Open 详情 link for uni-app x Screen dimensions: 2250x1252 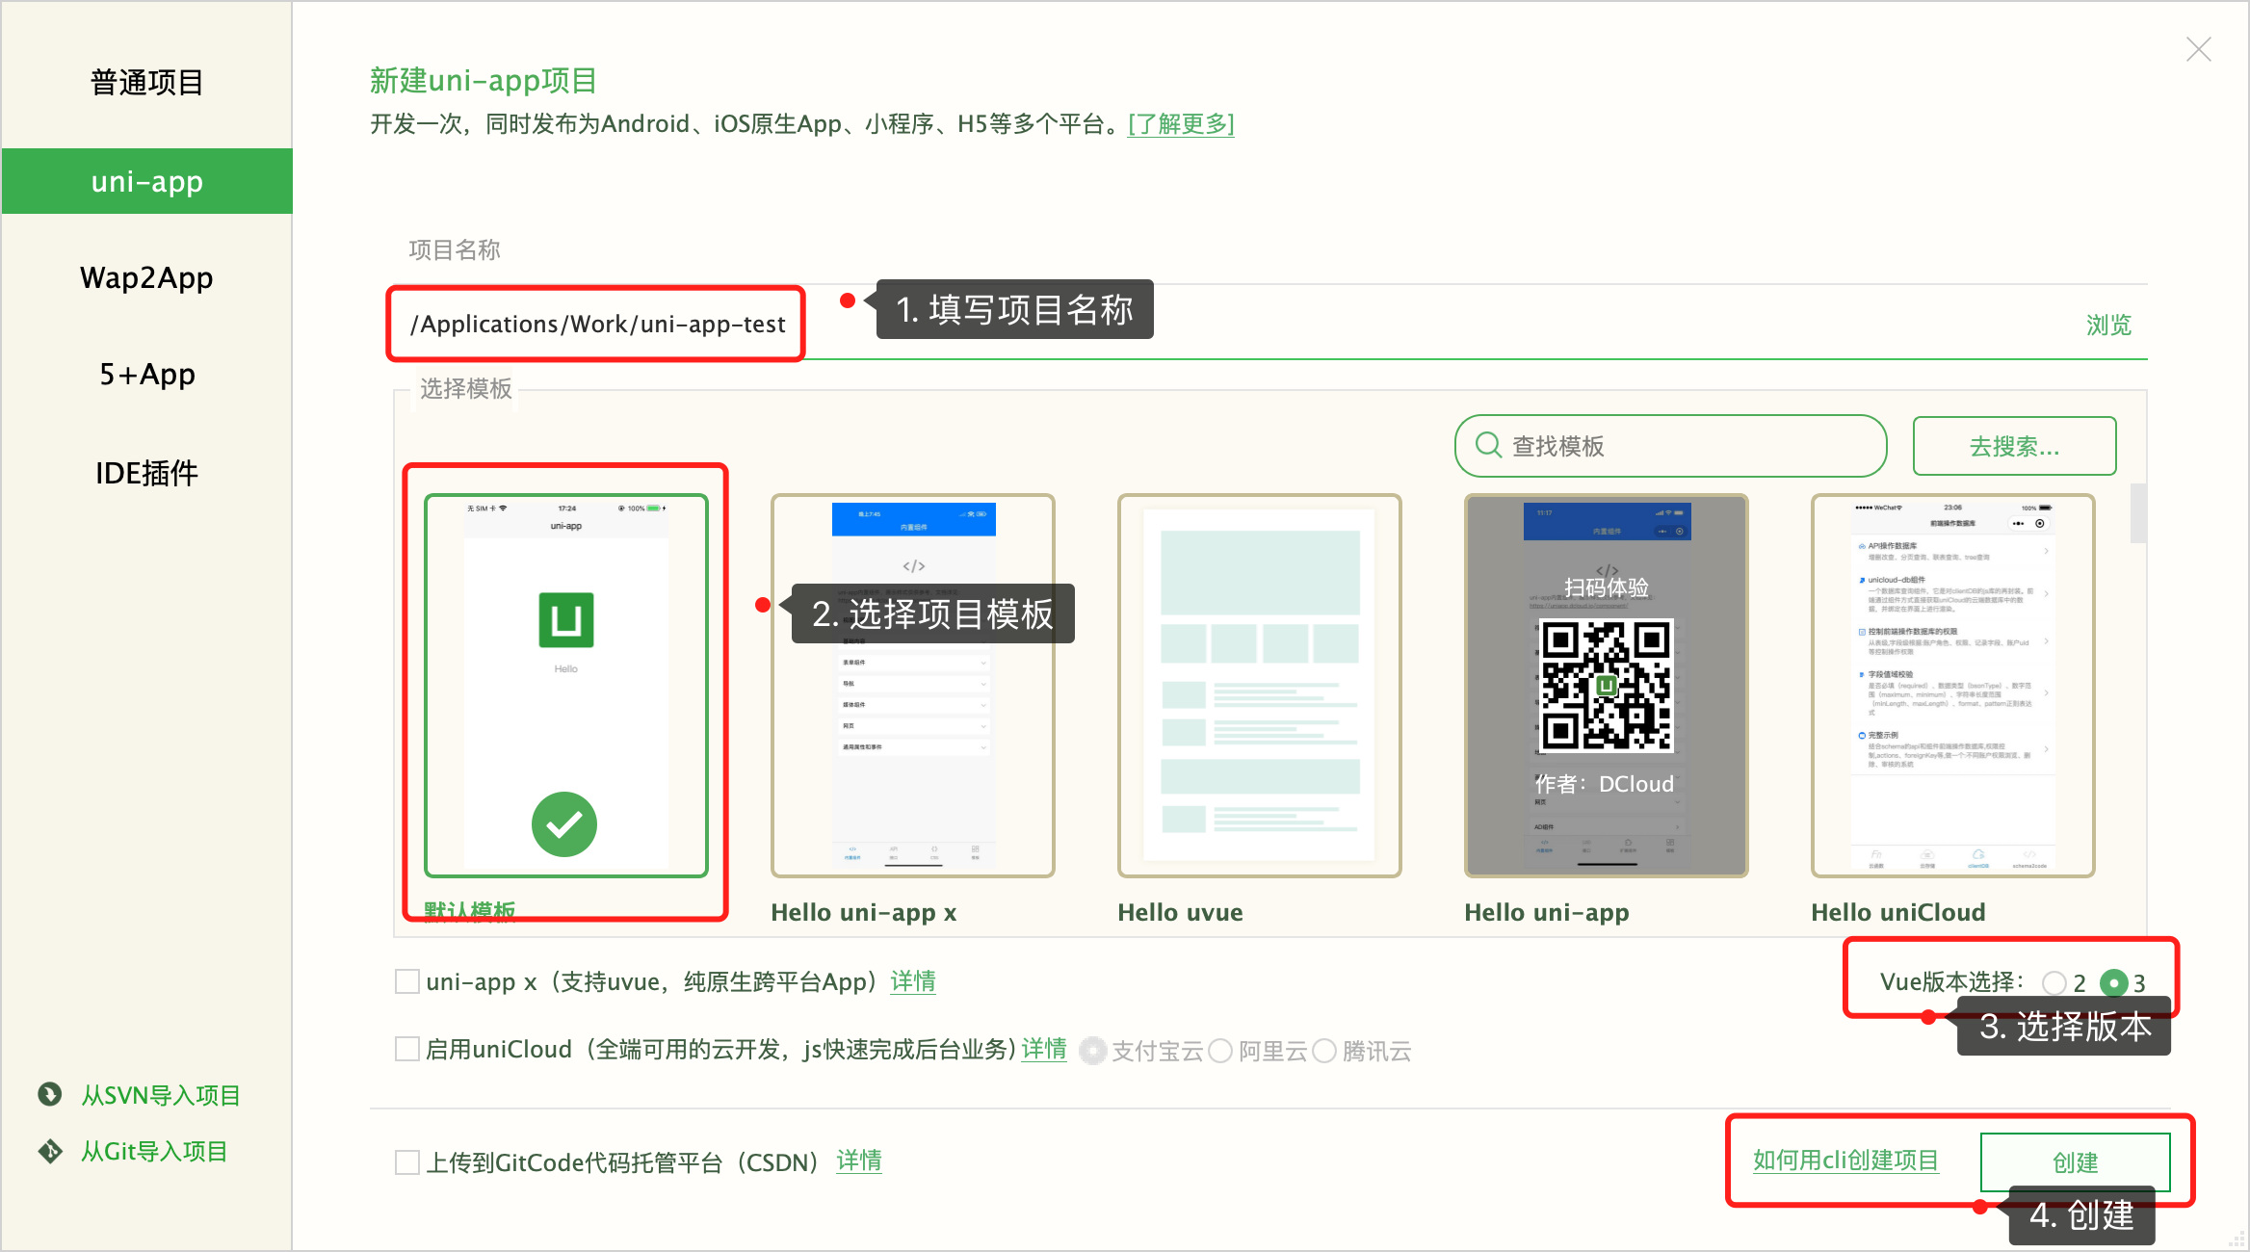(x=913, y=981)
